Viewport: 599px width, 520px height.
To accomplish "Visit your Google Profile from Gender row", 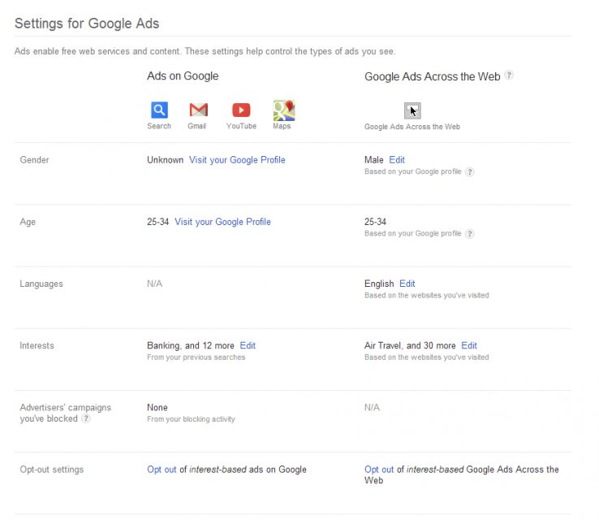I will pyautogui.click(x=237, y=160).
